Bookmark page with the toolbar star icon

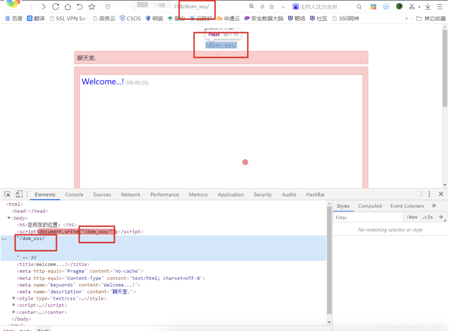click(x=92, y=7)
